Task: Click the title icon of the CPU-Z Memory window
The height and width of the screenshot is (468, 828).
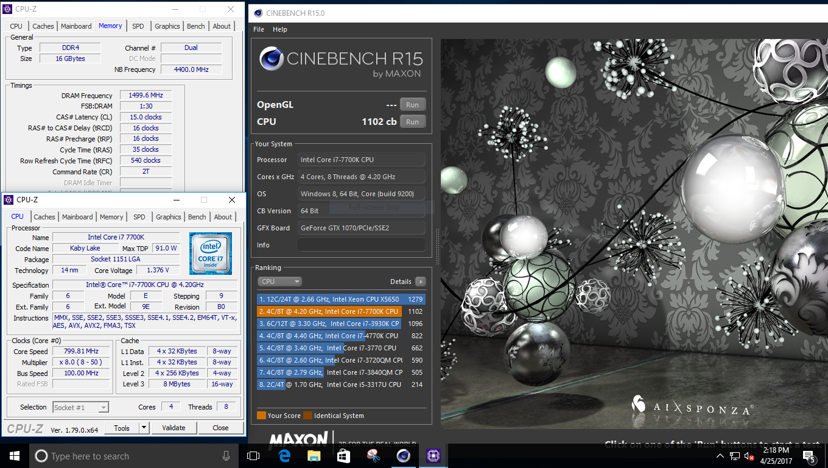Action: 7,9
